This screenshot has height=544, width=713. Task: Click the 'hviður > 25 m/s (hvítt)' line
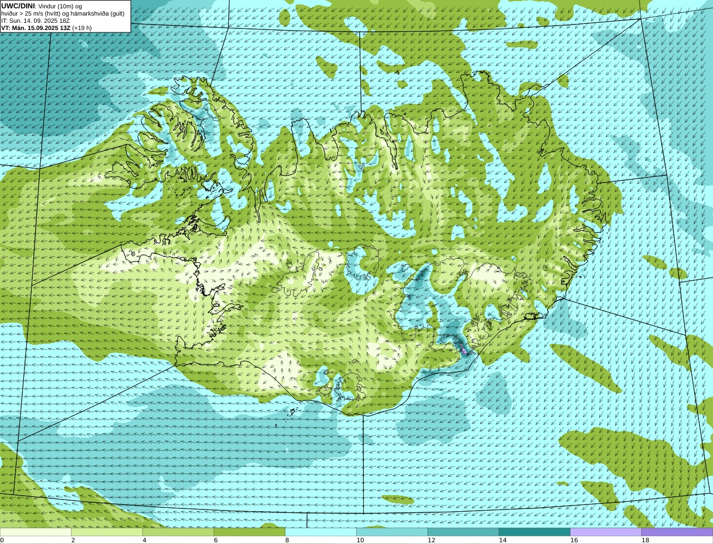tap(63, 13)
